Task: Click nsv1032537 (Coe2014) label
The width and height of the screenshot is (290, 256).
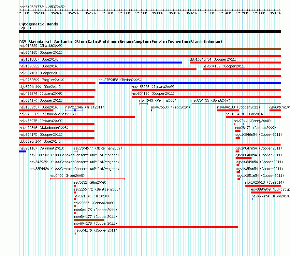Action: pyautogui.click(x=39, y=107)
